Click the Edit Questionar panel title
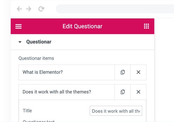The height and width of the screenshot is (122, 174). 82,26
